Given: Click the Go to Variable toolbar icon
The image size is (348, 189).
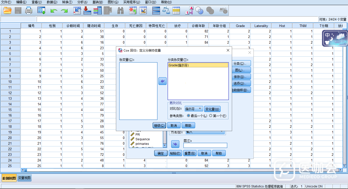Looking at the screenshot, I should pos(87,10).
